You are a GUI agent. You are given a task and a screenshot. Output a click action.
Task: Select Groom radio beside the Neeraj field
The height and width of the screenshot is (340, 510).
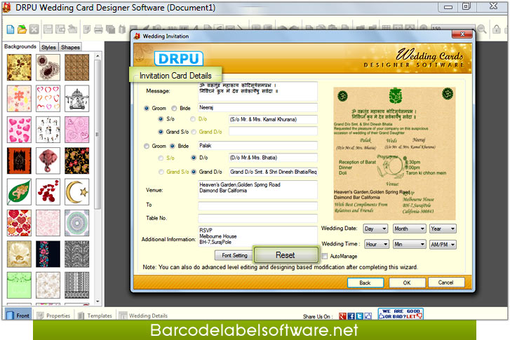click(147, 108)
